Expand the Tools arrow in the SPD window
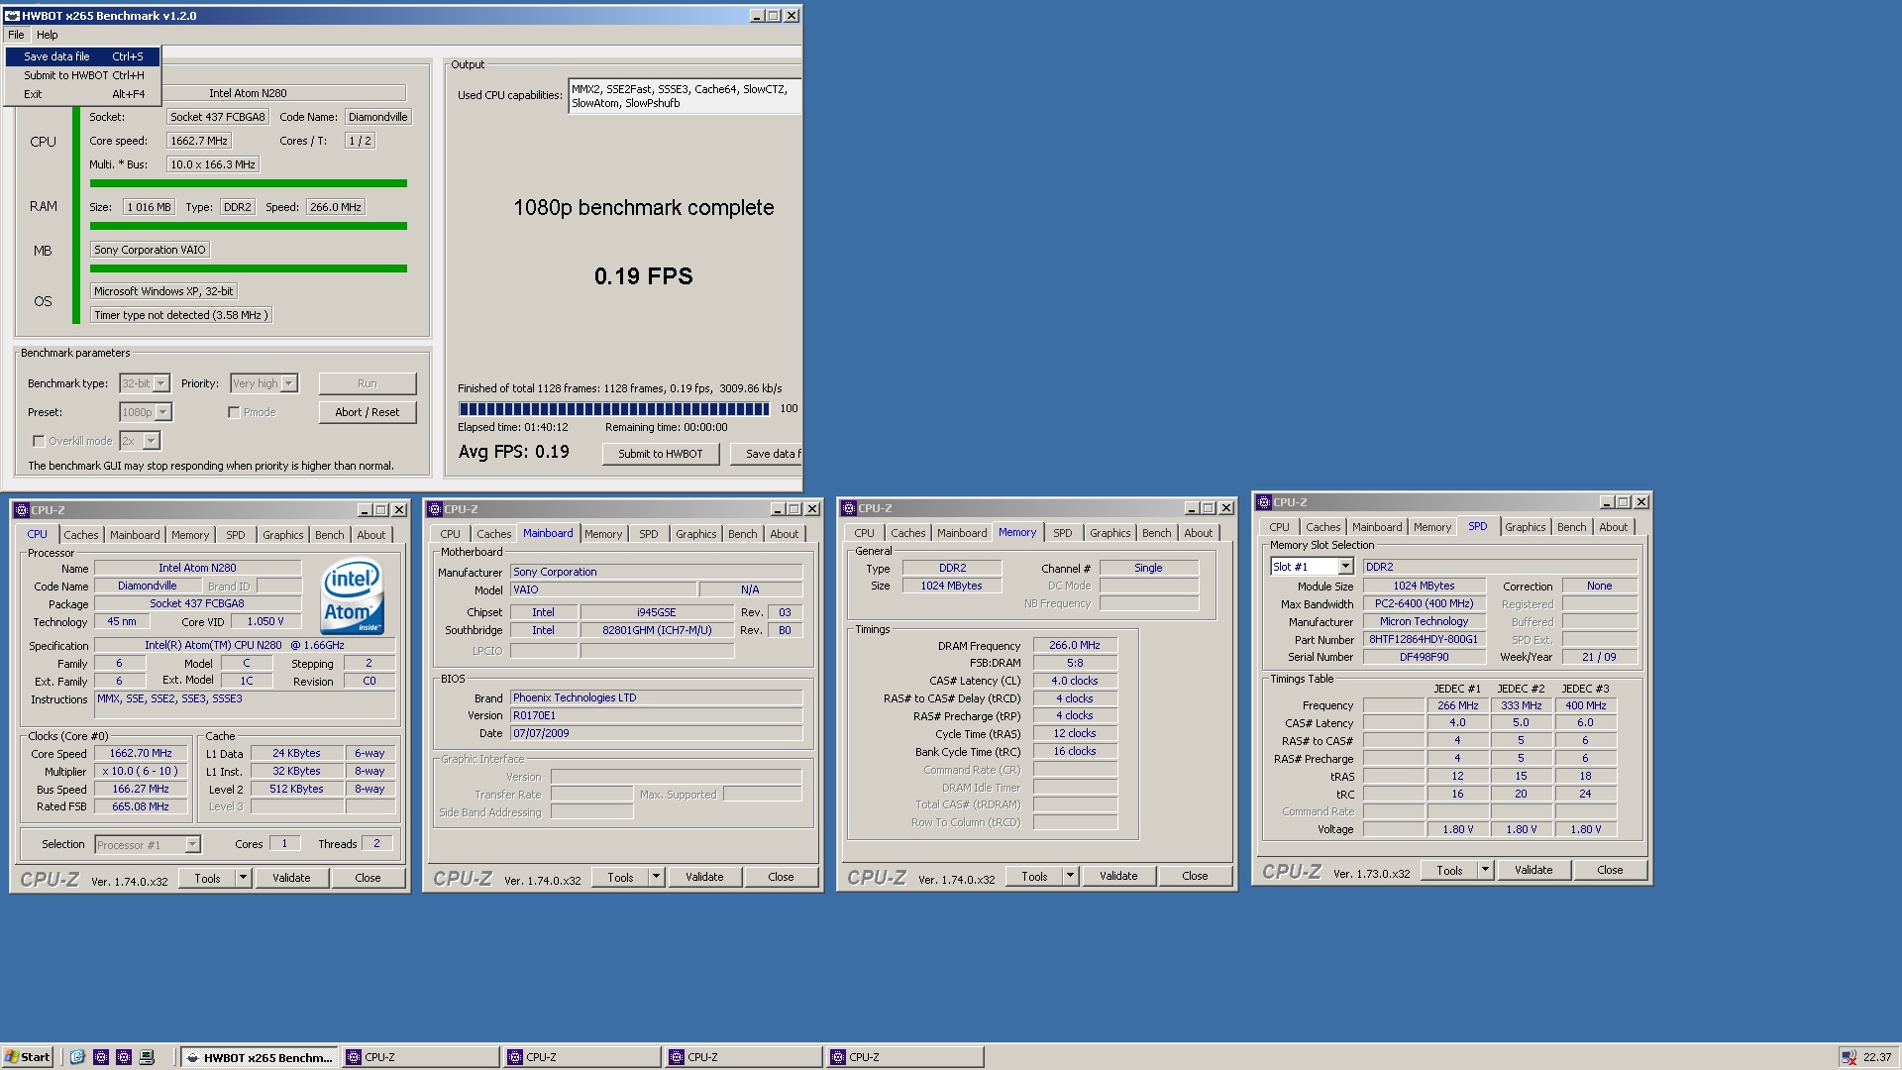Viewport: 1902px width, 1070px height. pyautogui.click(x=1485, y=870)
